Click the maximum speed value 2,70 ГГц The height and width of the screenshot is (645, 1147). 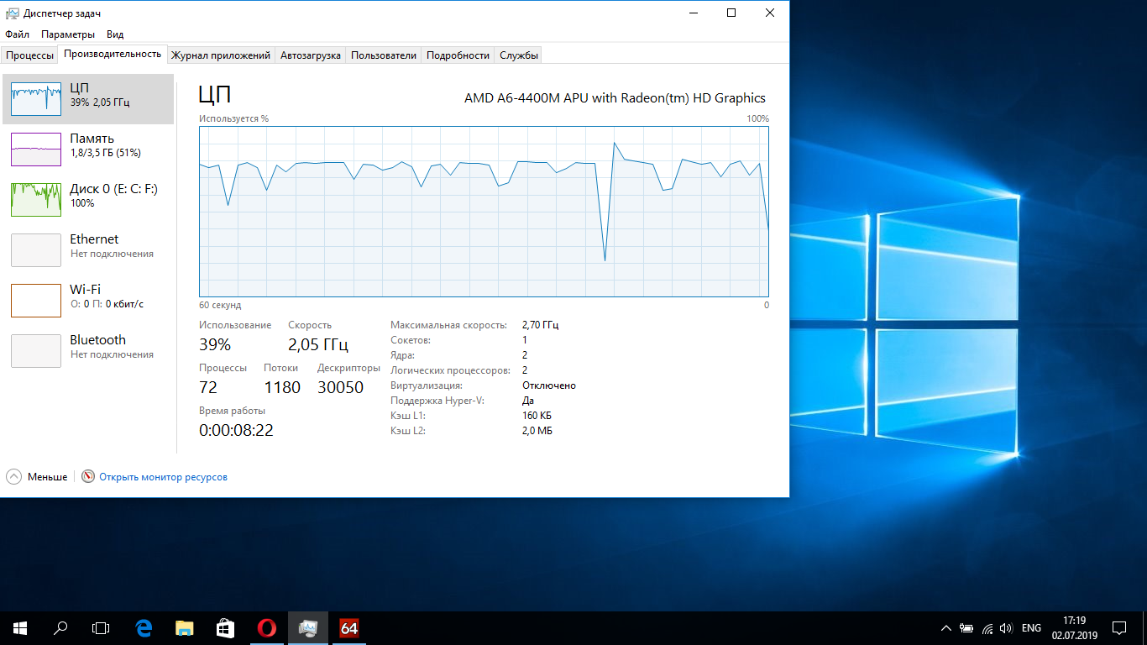(x=540, y=325)
